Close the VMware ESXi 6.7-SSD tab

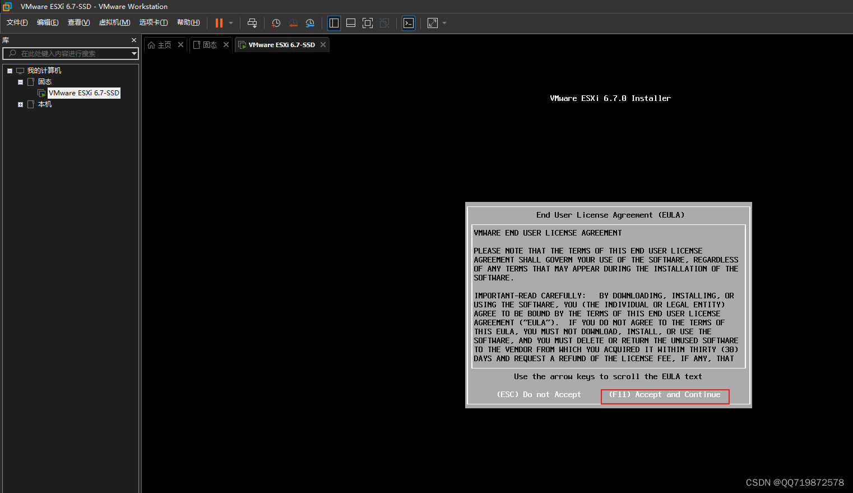coord(323,45)
